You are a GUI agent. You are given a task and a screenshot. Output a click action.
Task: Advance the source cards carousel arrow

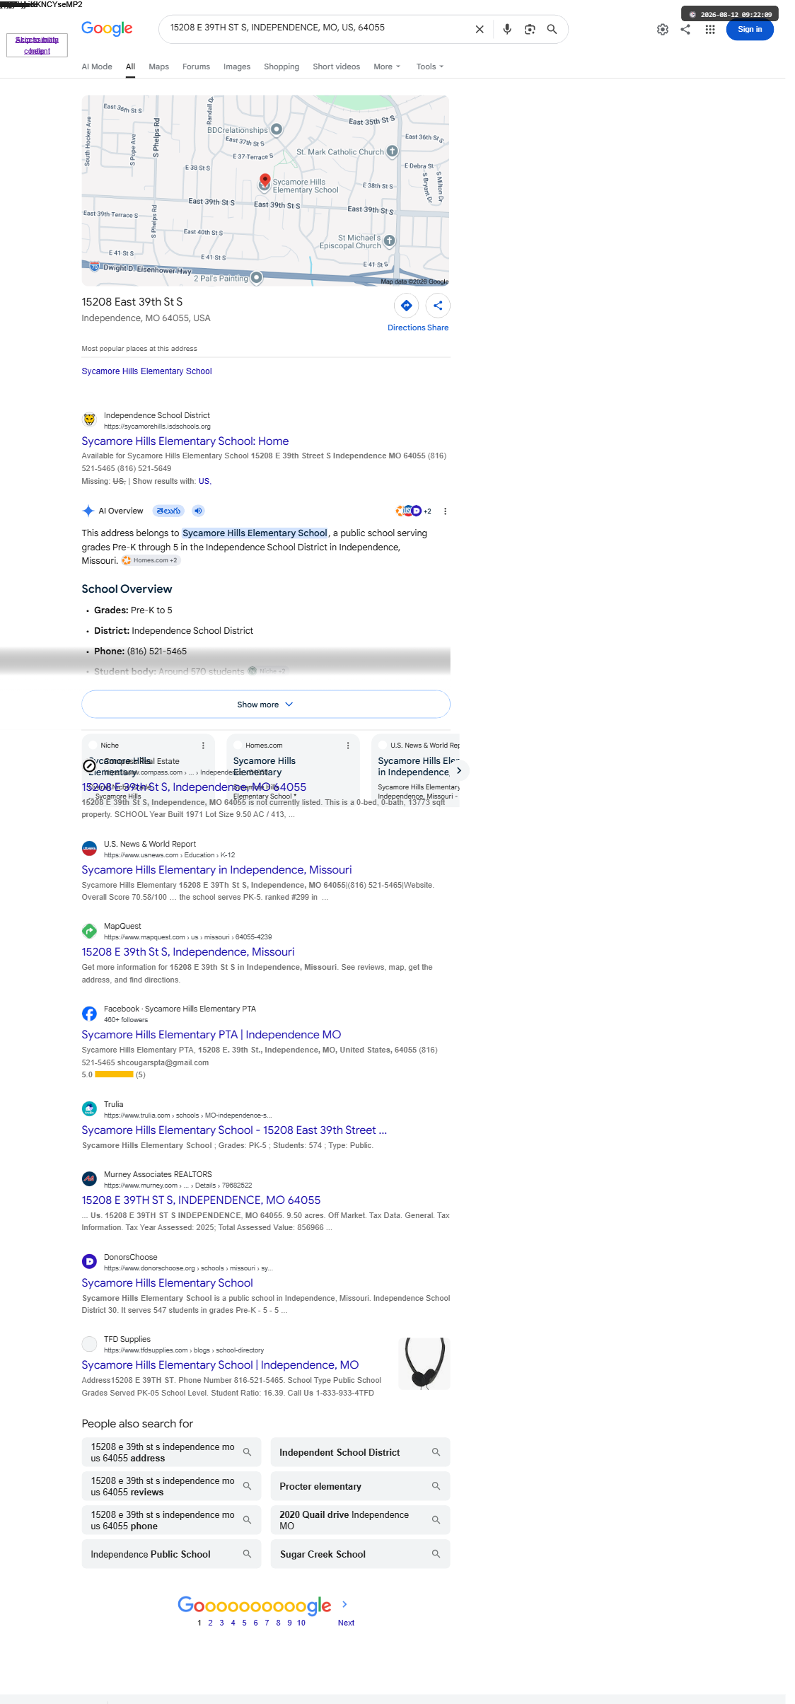coord(458,770)
